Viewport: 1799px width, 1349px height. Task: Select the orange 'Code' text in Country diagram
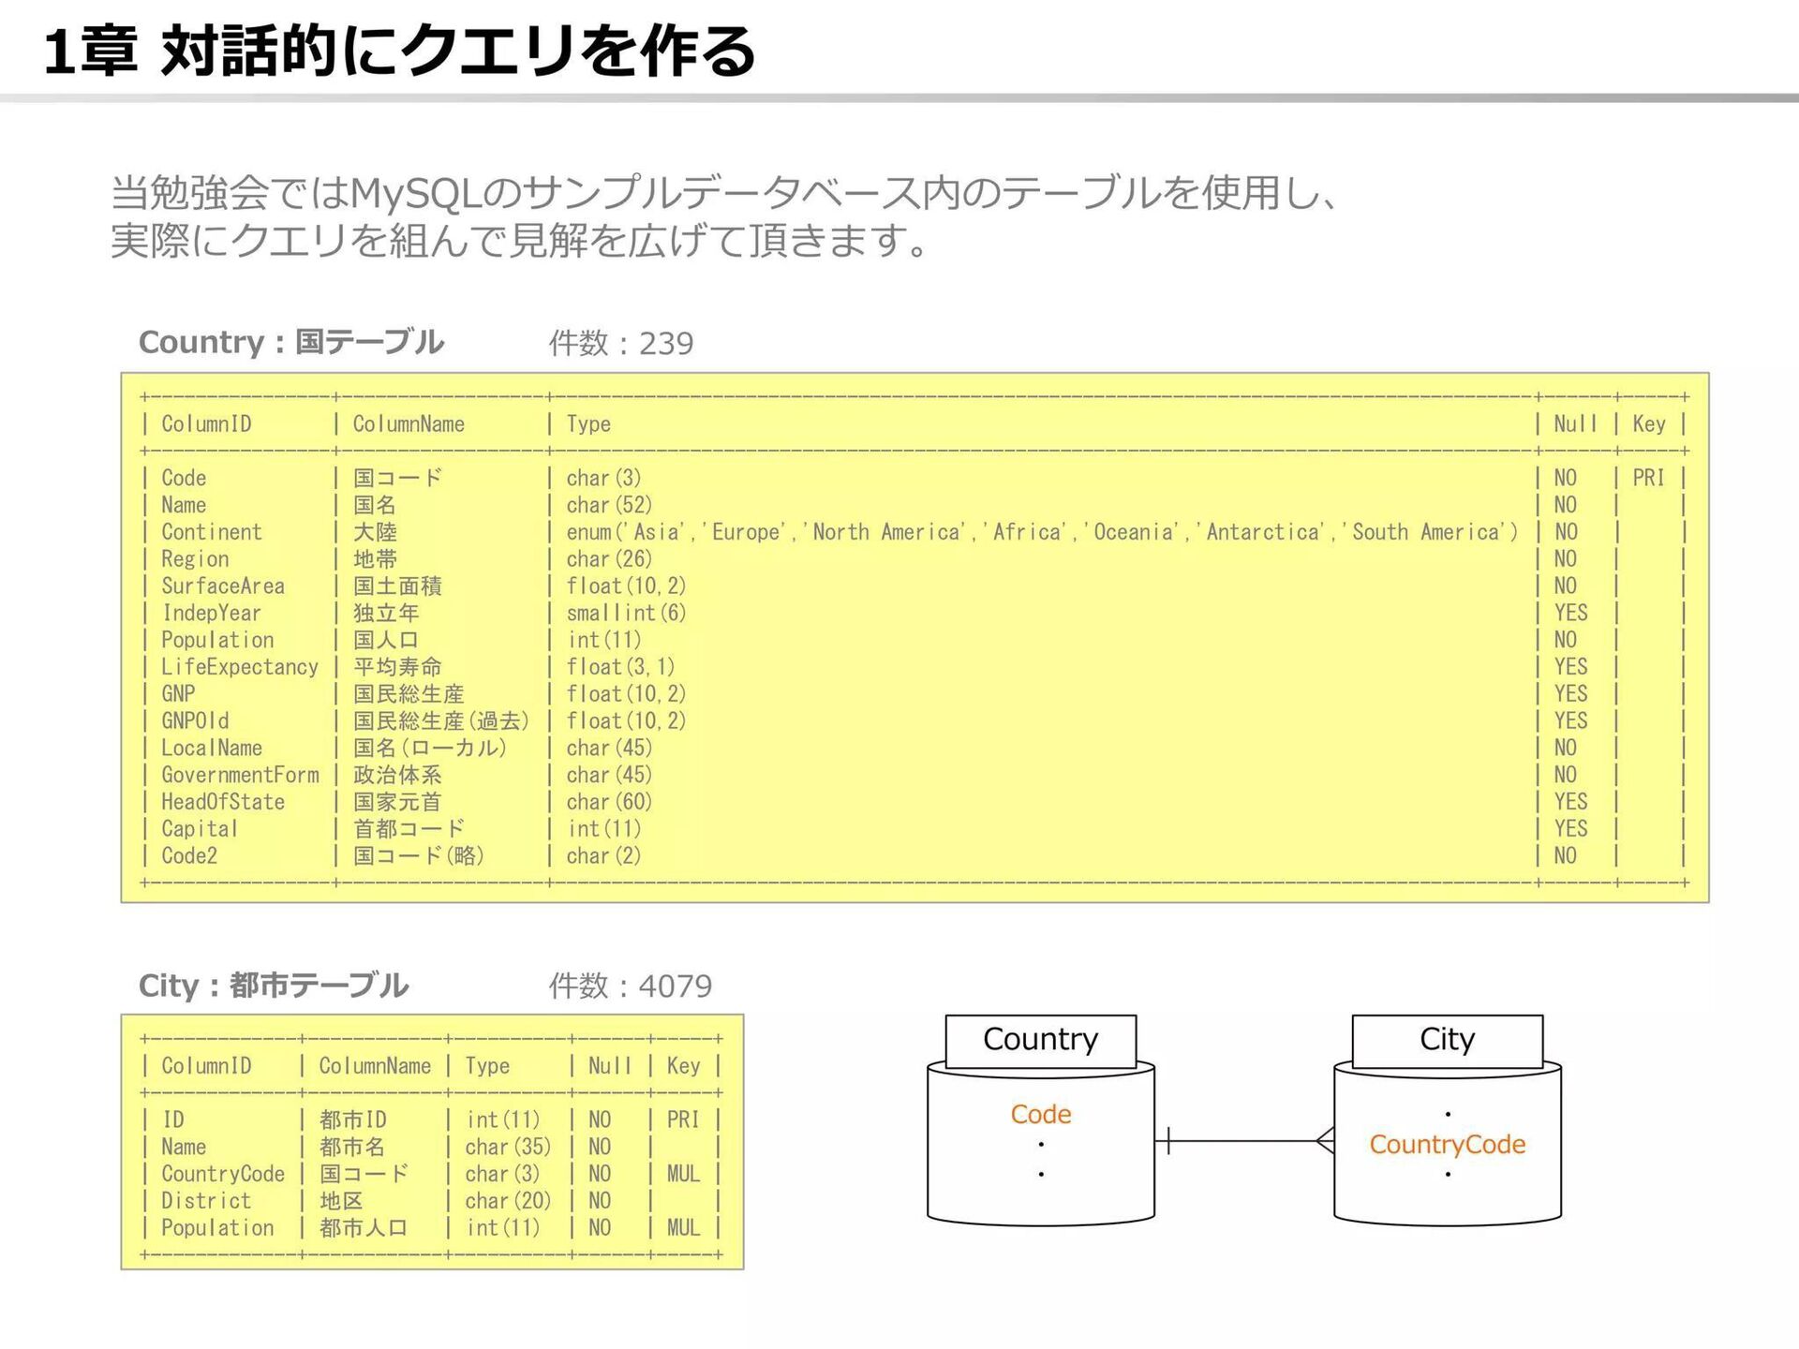(x=1040, y=1114)
